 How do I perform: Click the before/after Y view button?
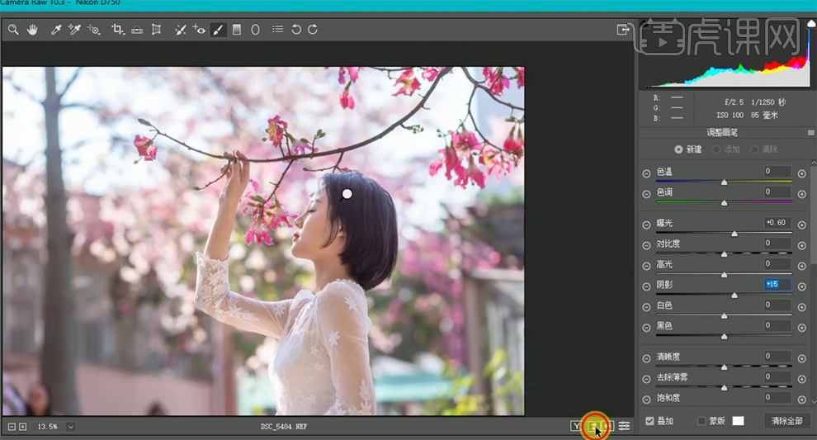click(576, 426)
